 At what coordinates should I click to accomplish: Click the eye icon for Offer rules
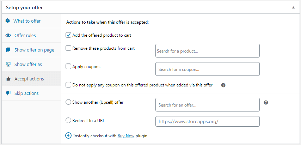[8, 35]
